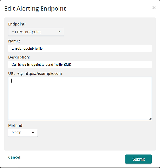Click empty gray area below Method dropdown

(x=80, y=144)
